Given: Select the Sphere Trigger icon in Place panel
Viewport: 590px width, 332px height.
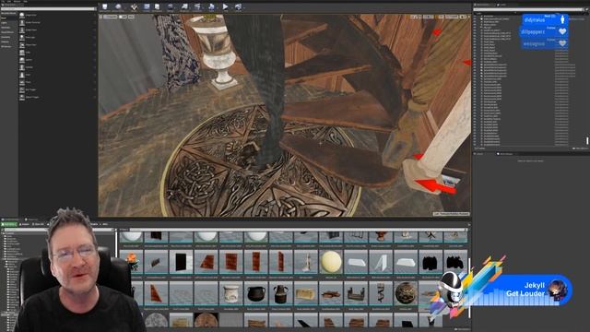Looking at the screenshot, I should click(x=22, y=97).
